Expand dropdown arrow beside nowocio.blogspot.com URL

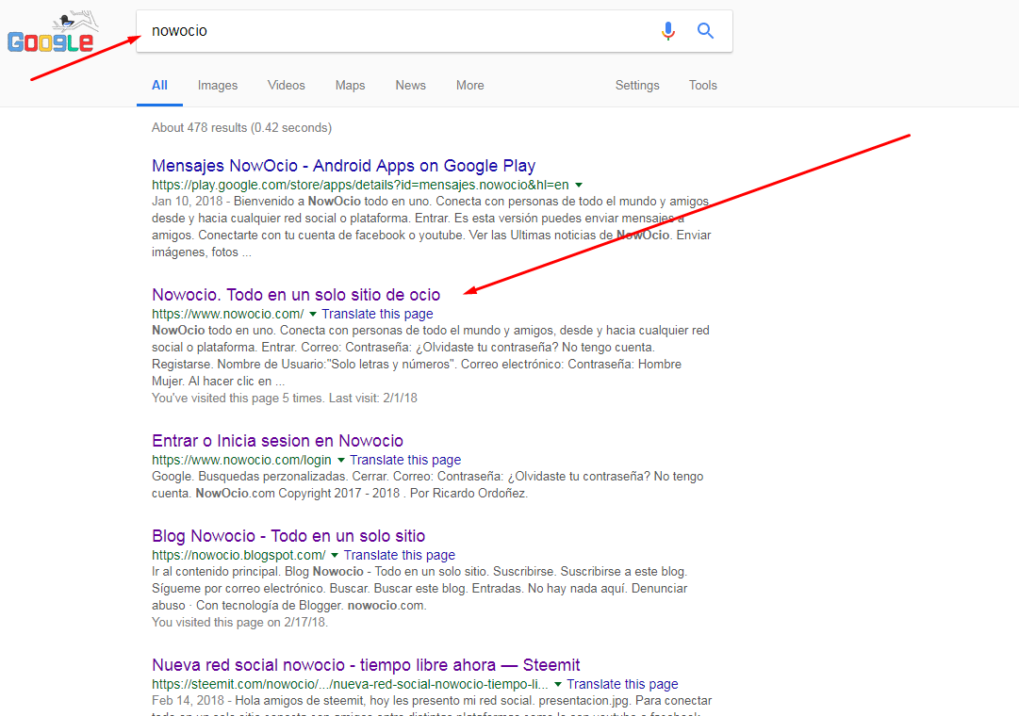point(335,556)
